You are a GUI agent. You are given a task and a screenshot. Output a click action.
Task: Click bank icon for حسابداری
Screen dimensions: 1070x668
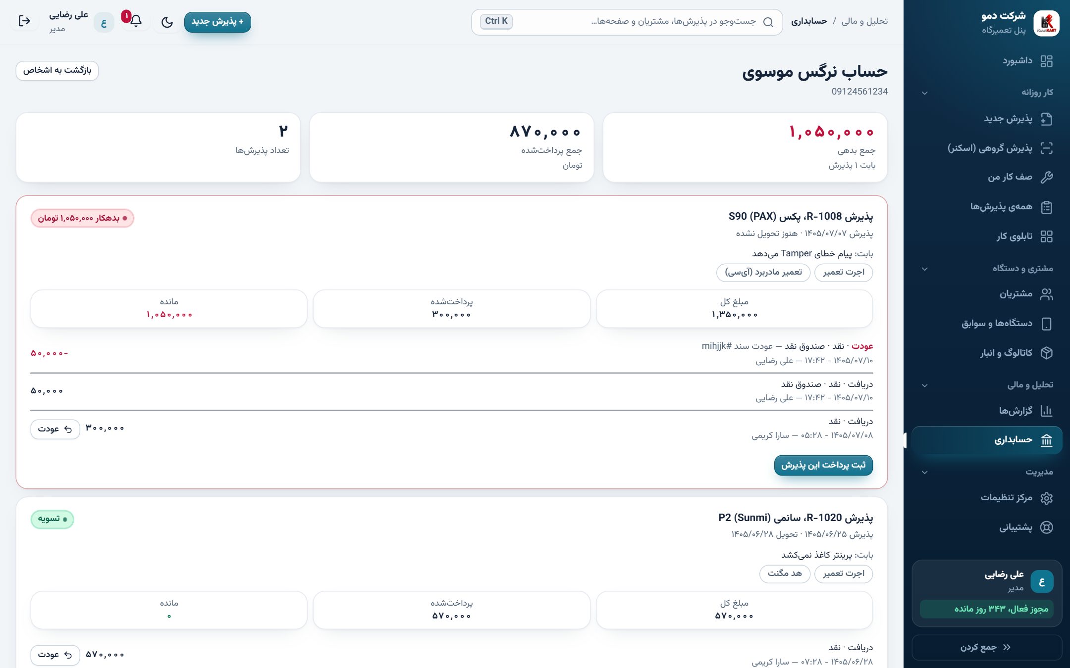(x=1046, y=440)
